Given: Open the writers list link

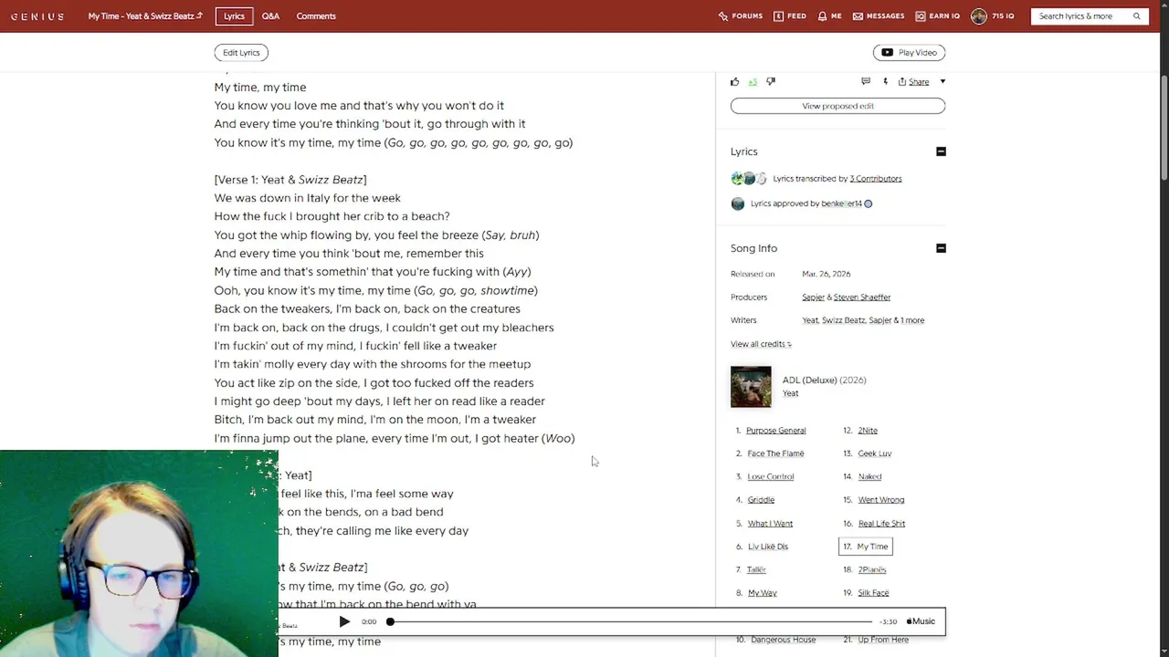Looking at the screenshot, I should 863,320.
